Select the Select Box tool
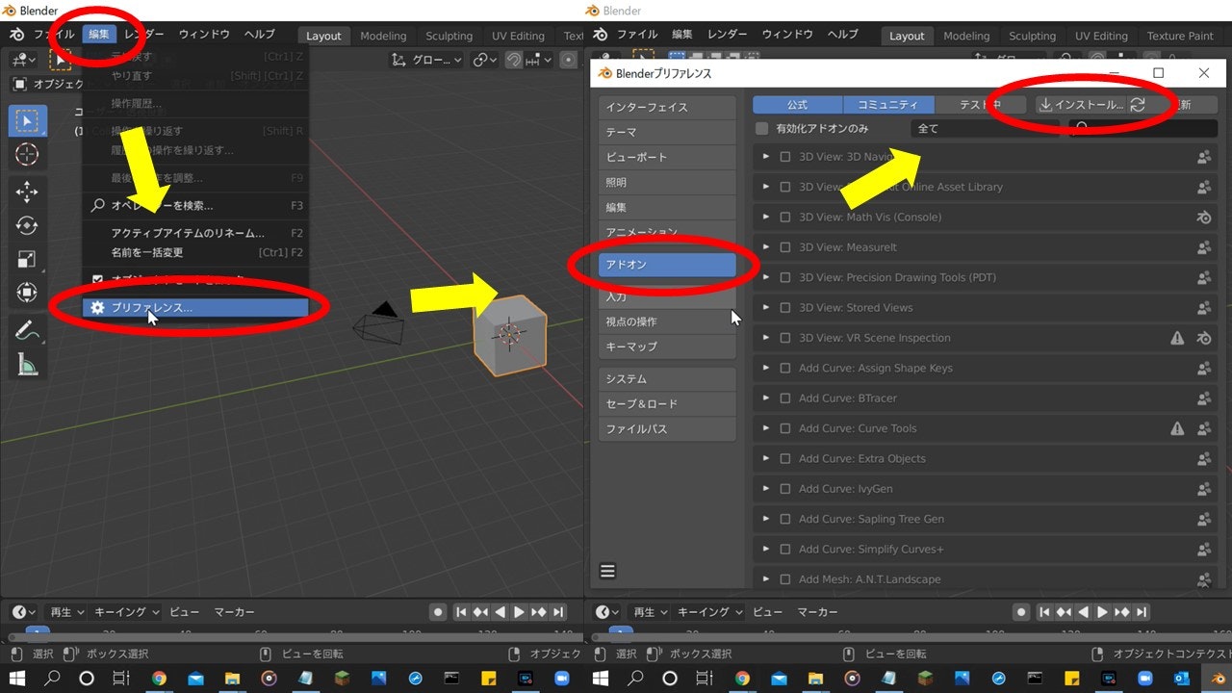 click(x=27, y=120)
